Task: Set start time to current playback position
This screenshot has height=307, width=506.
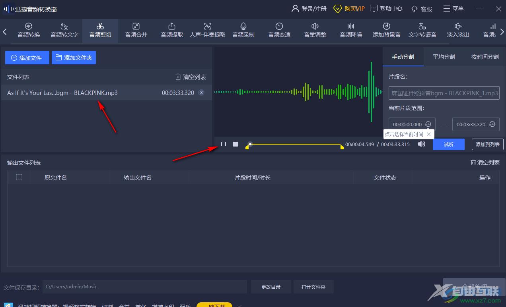Action: (x=428, y=124)
